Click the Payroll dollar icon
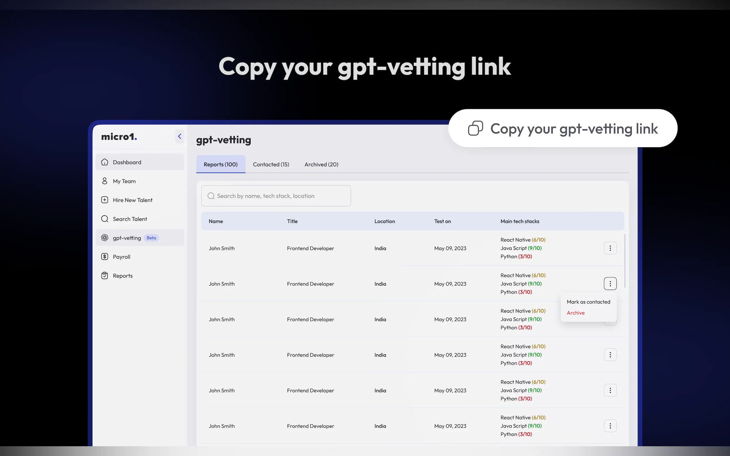Image resolution: width=730 pixels, height=456 pixels. 104,257
